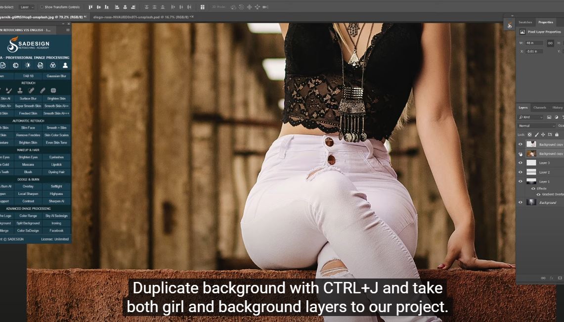Click the add layer mask icon
Screen dimensions: 564x322
click(x=560, y=278)
